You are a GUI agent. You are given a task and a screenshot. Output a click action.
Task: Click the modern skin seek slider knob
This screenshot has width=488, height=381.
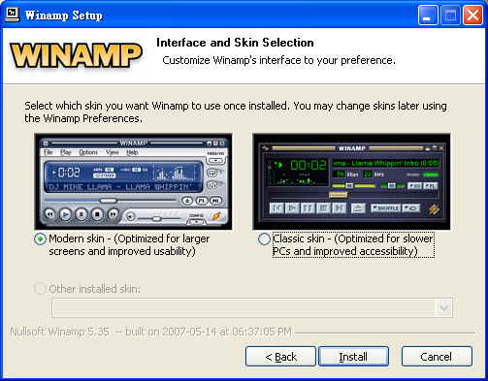click(108, 201)
